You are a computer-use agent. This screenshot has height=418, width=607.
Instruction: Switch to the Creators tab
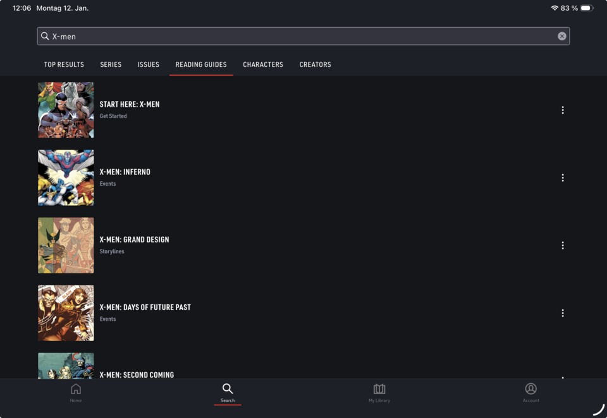tap(315, 64)
